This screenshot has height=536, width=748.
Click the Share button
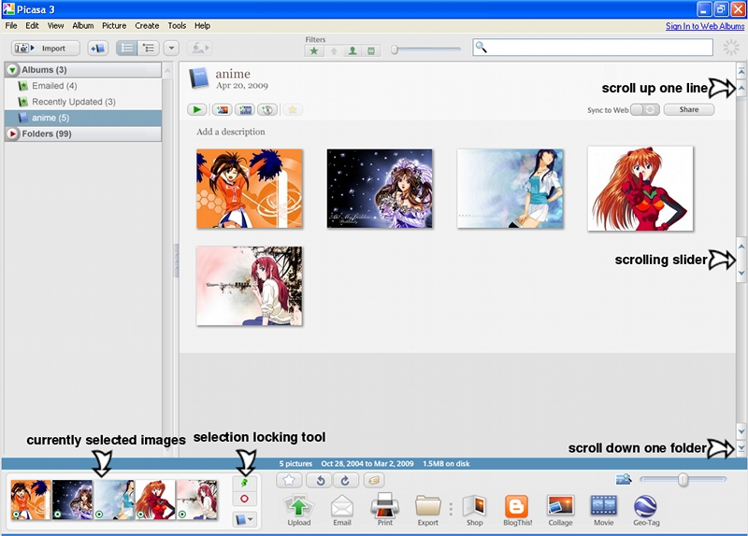point(689,109)
